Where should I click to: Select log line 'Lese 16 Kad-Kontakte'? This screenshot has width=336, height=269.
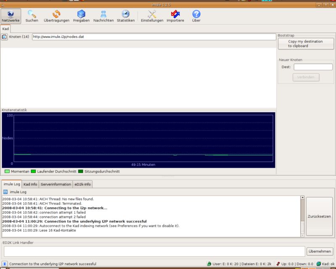click(x=39, y=230)
